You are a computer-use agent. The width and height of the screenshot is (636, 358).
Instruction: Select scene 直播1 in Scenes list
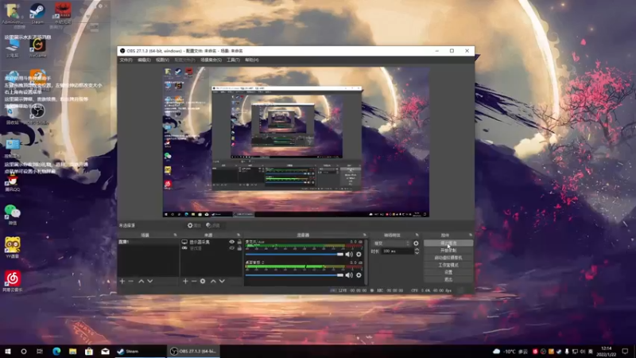coord(148,242)
